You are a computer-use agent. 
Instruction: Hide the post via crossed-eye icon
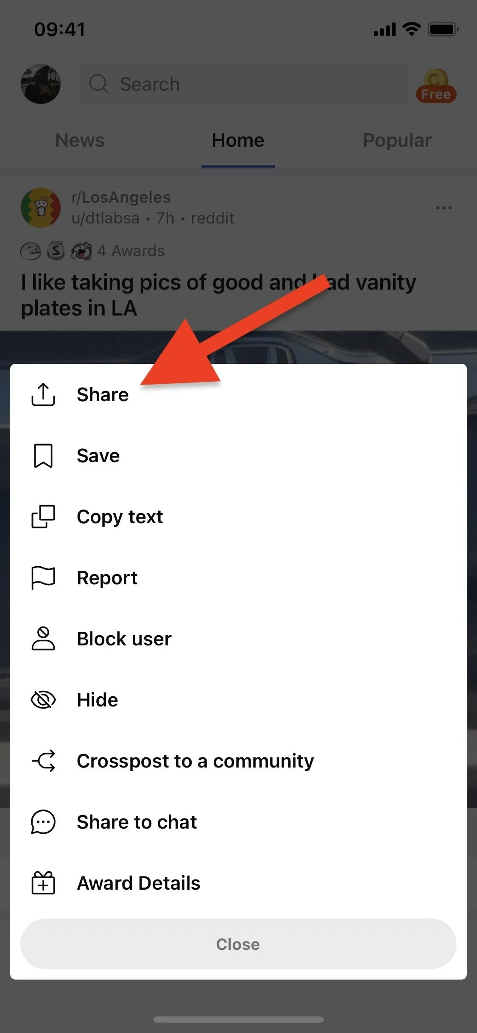(43, 700)
